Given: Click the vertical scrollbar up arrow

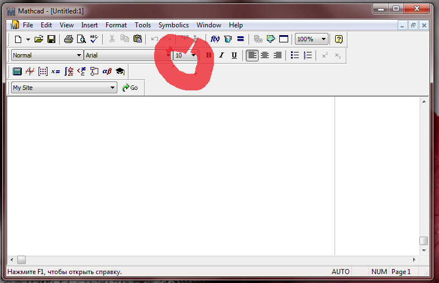Looking at the screenshot, I should [424, 102].
